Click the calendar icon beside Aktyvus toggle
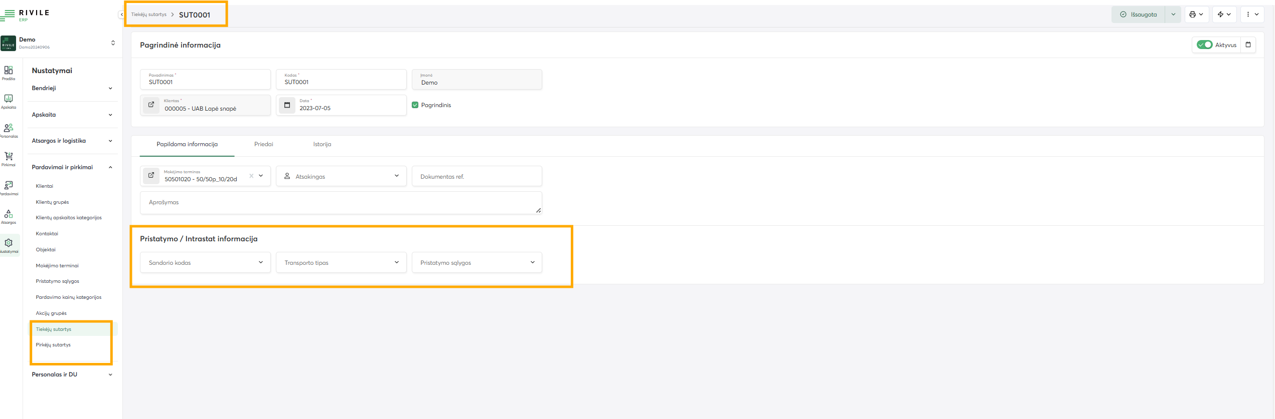 [1248, 45]
